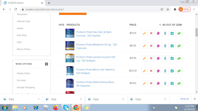This screenshot has height=111, width=198.
Task: Open Puritan's Pride Lactase Enzyme link
Action: tap(96, 59)
